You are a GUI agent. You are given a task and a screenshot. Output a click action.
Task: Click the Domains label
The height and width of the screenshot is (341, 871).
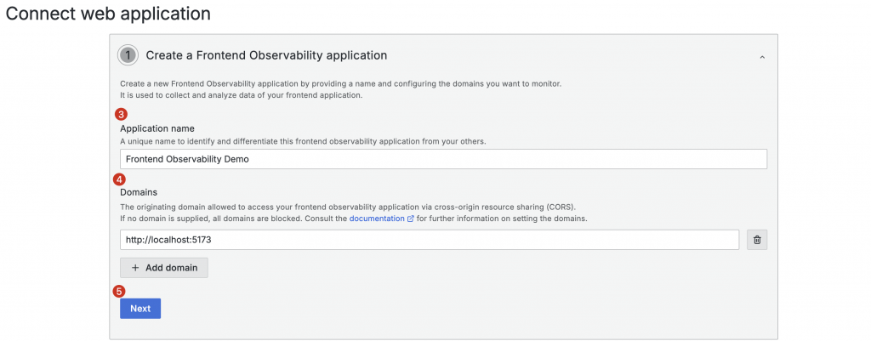(139, 193)
